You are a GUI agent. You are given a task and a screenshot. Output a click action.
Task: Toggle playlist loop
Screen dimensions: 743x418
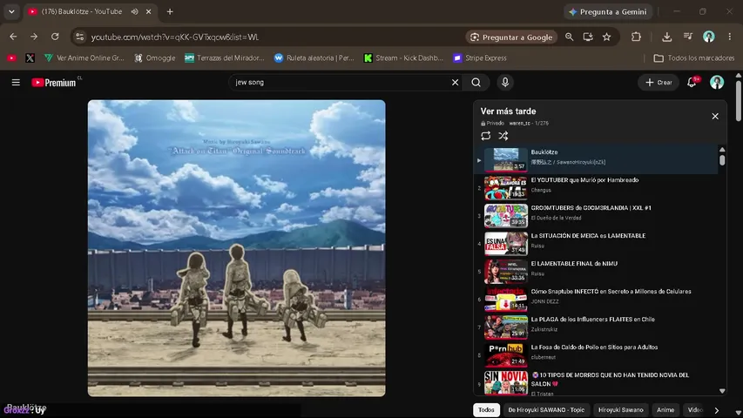486,136
